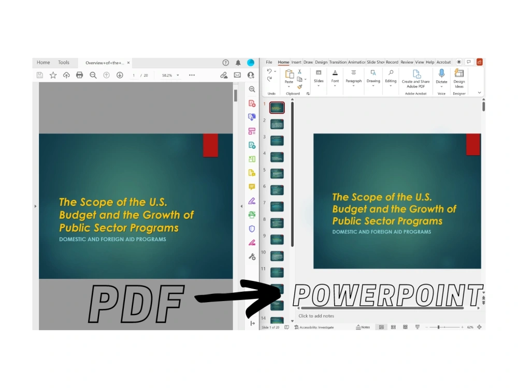
Task: Open Design Ideas in the ribbon
Action: click(459, 78)
